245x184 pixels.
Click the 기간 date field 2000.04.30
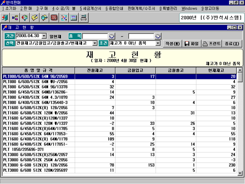click(x=29, y=36)
